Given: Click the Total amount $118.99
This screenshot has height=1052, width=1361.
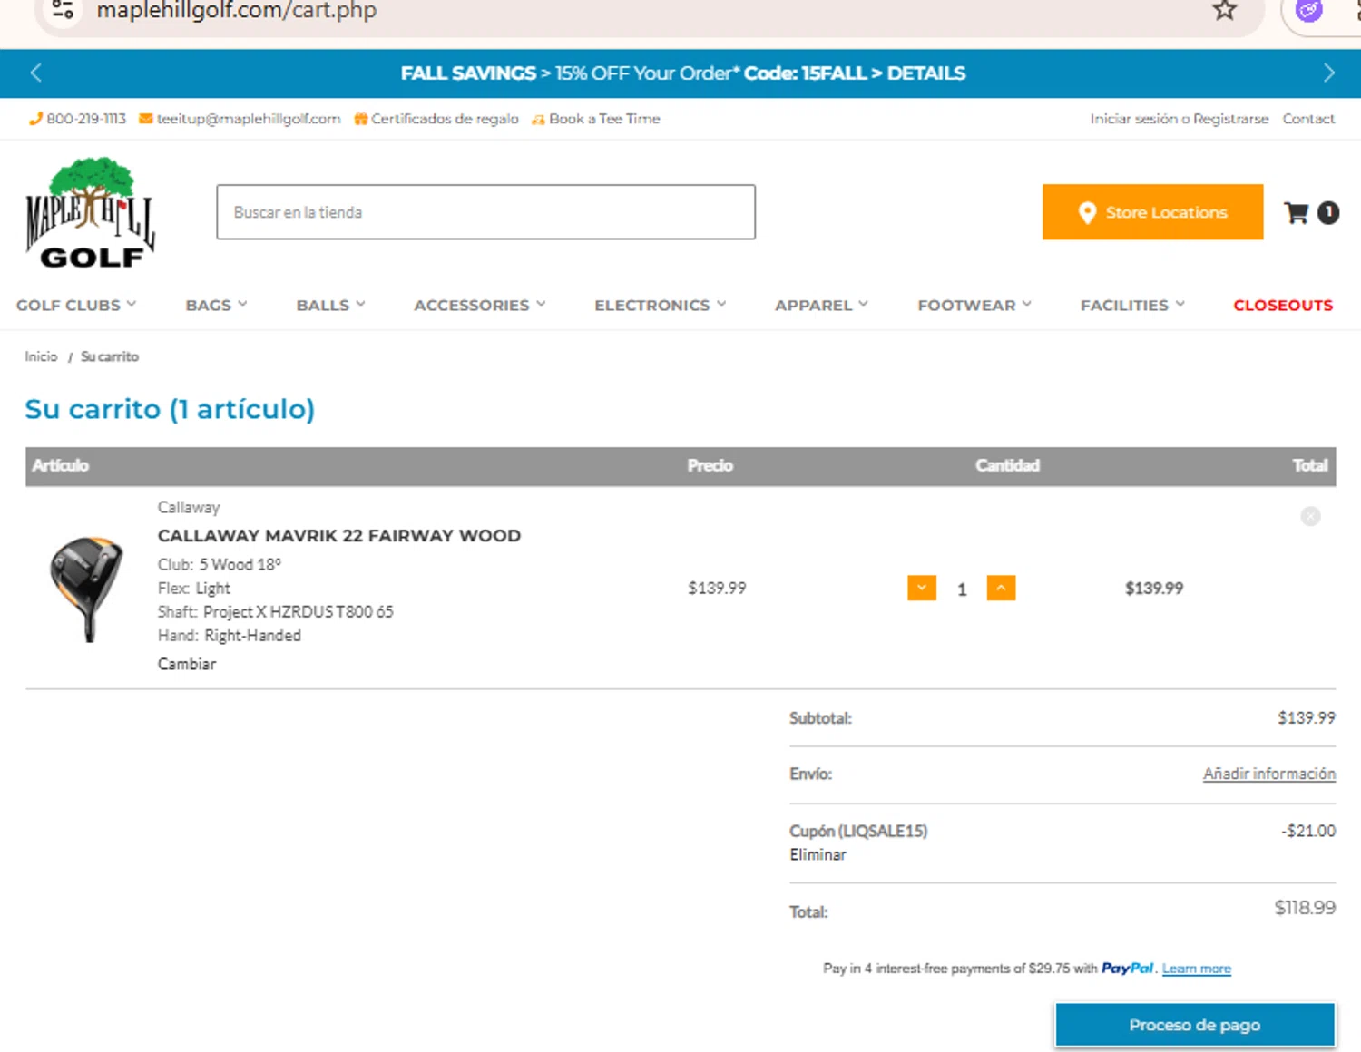Looking at the screenshot, I should [1305, 908].
